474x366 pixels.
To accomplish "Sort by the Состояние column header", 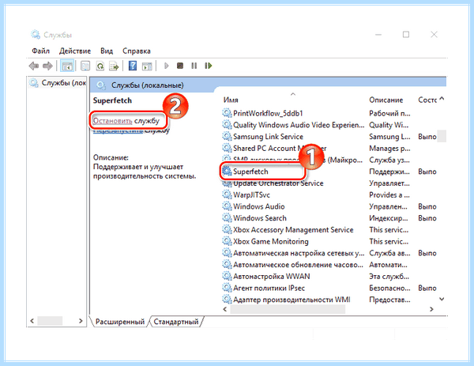I will point(427,100).
